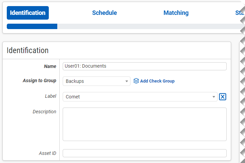
Task: Click the Asset ID field label
Action: 47,153
